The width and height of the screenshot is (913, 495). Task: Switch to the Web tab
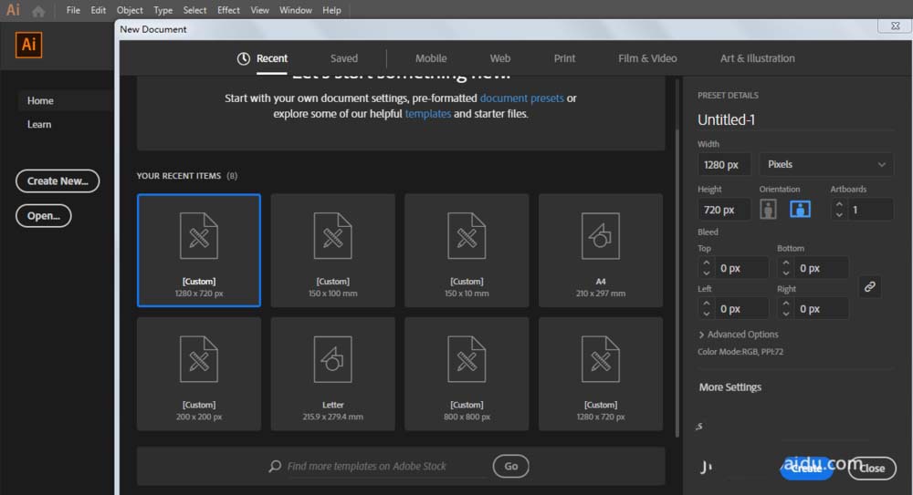pyautogui.click(x=499, y=58)
